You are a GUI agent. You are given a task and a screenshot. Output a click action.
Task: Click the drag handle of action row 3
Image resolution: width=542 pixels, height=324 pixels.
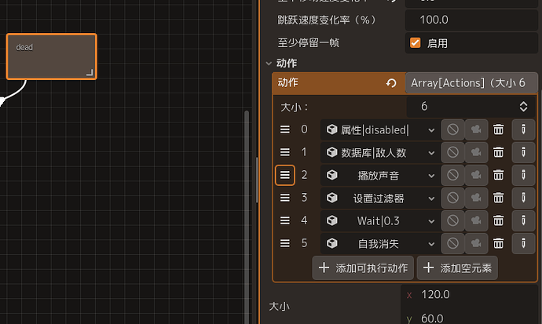click(285, 198)
